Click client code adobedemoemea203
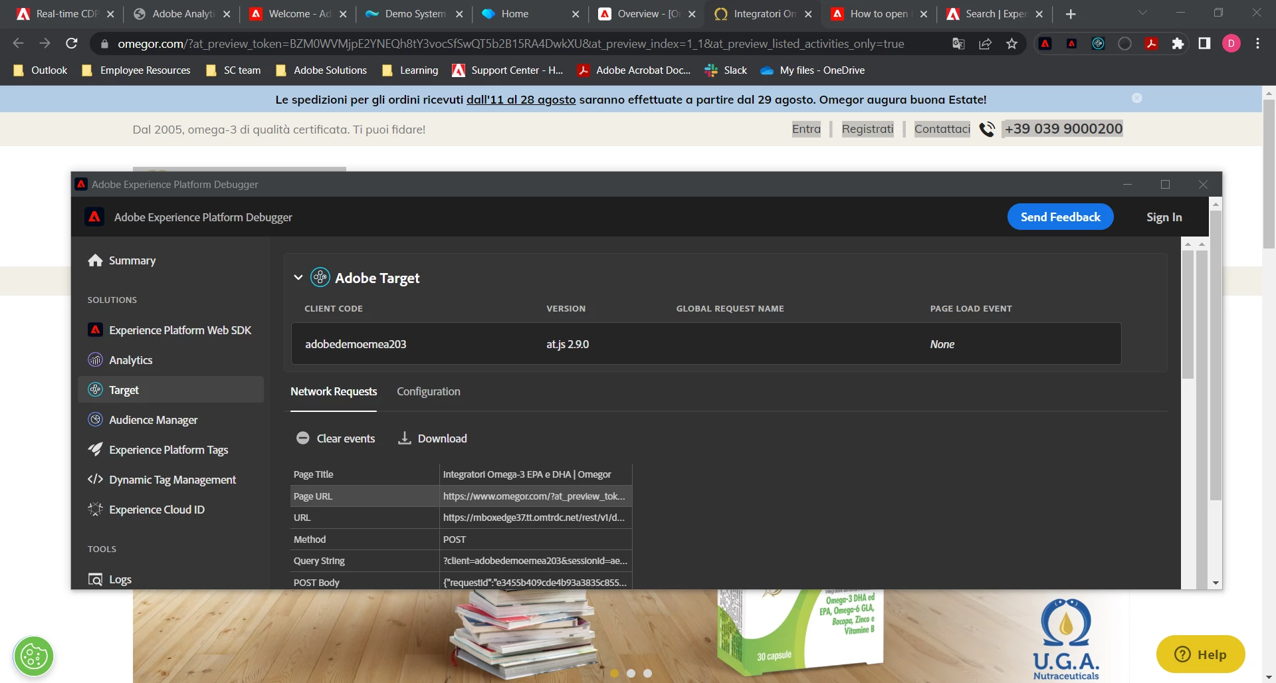This screenshot has width=1276, height=683. (x=356, y=344)
